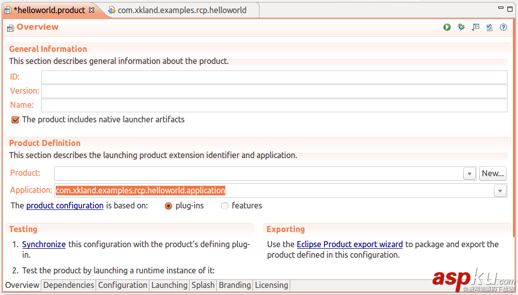Launch the product with the green run icon
The height and width of the screenshot is (295, 518).
tap(447, 27)
